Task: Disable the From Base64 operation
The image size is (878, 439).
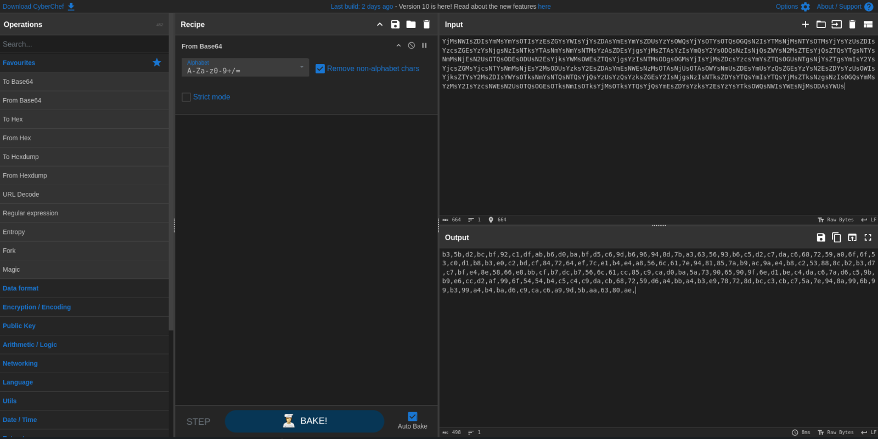Action: click(412, 45)
